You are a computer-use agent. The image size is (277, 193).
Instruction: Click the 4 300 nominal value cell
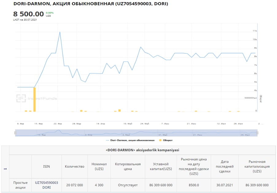[99, 185]
